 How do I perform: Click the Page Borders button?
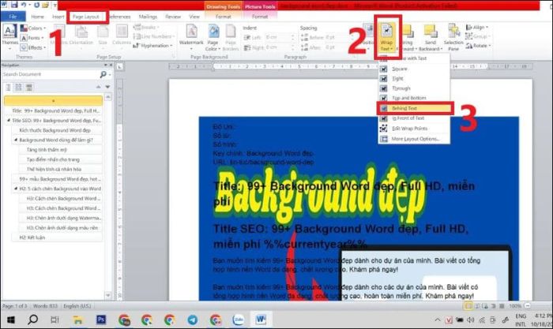tap(231, 37)
